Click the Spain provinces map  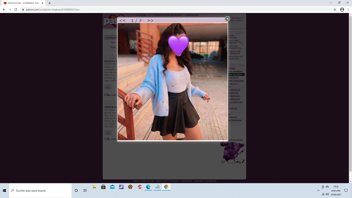point(232,153)
